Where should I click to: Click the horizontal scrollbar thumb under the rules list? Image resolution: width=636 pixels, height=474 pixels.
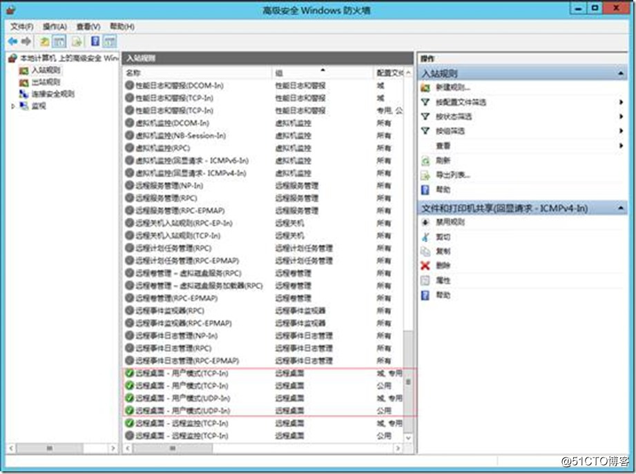[173, 448]
